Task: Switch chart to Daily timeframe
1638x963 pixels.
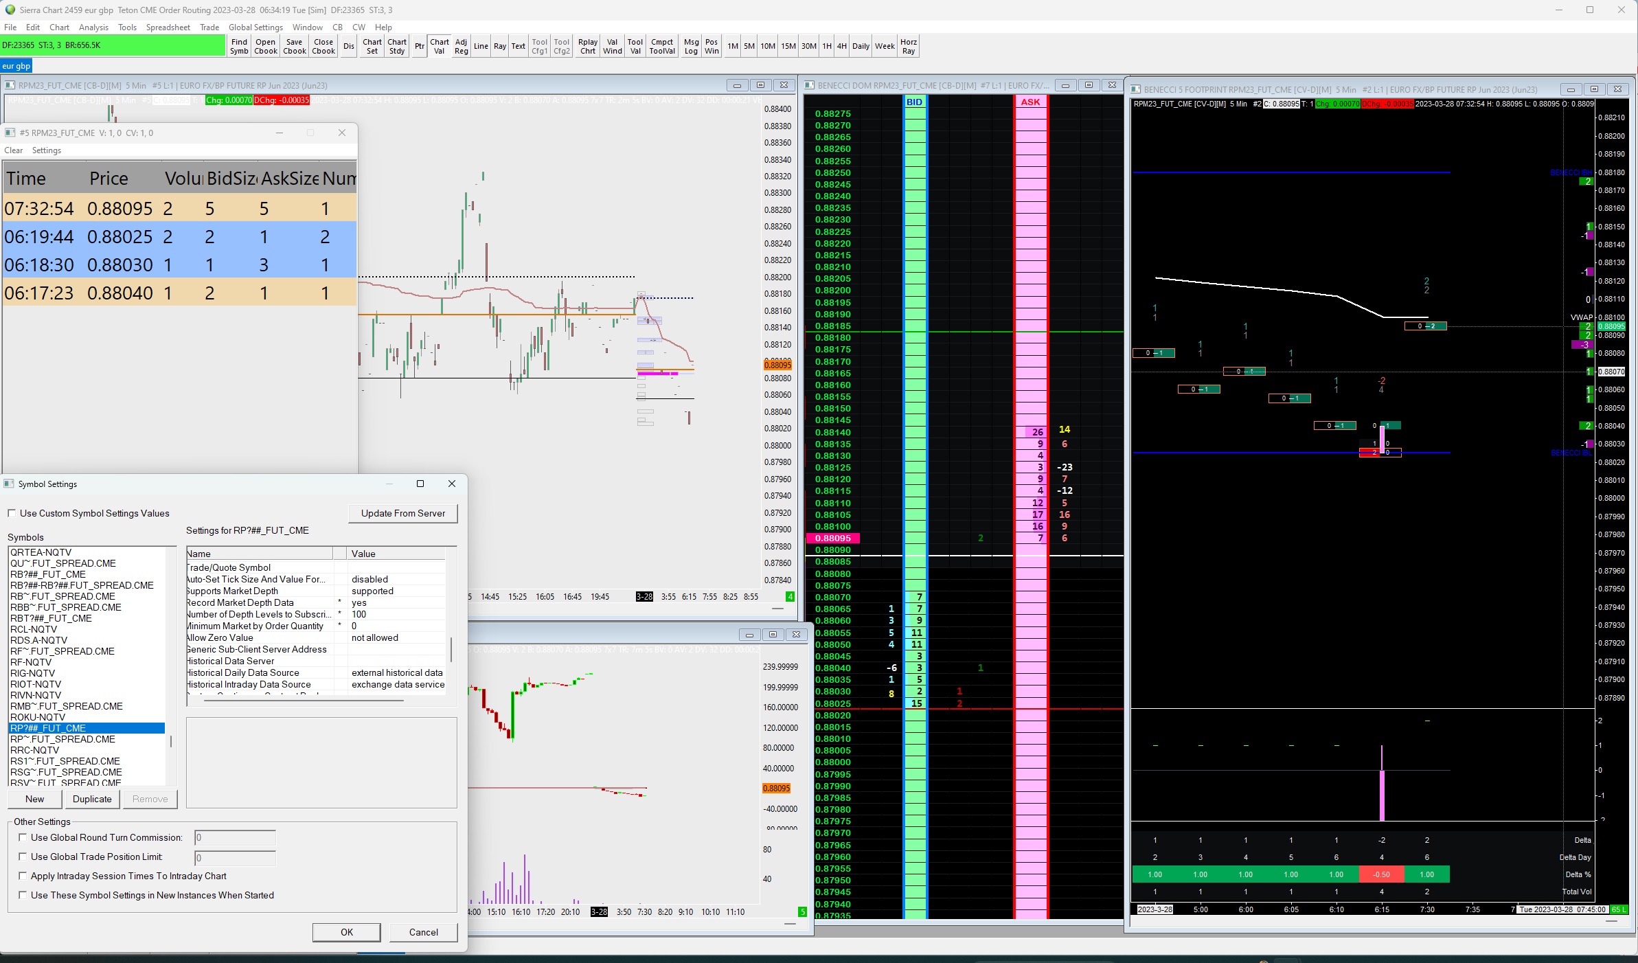Action: [860, 46]
